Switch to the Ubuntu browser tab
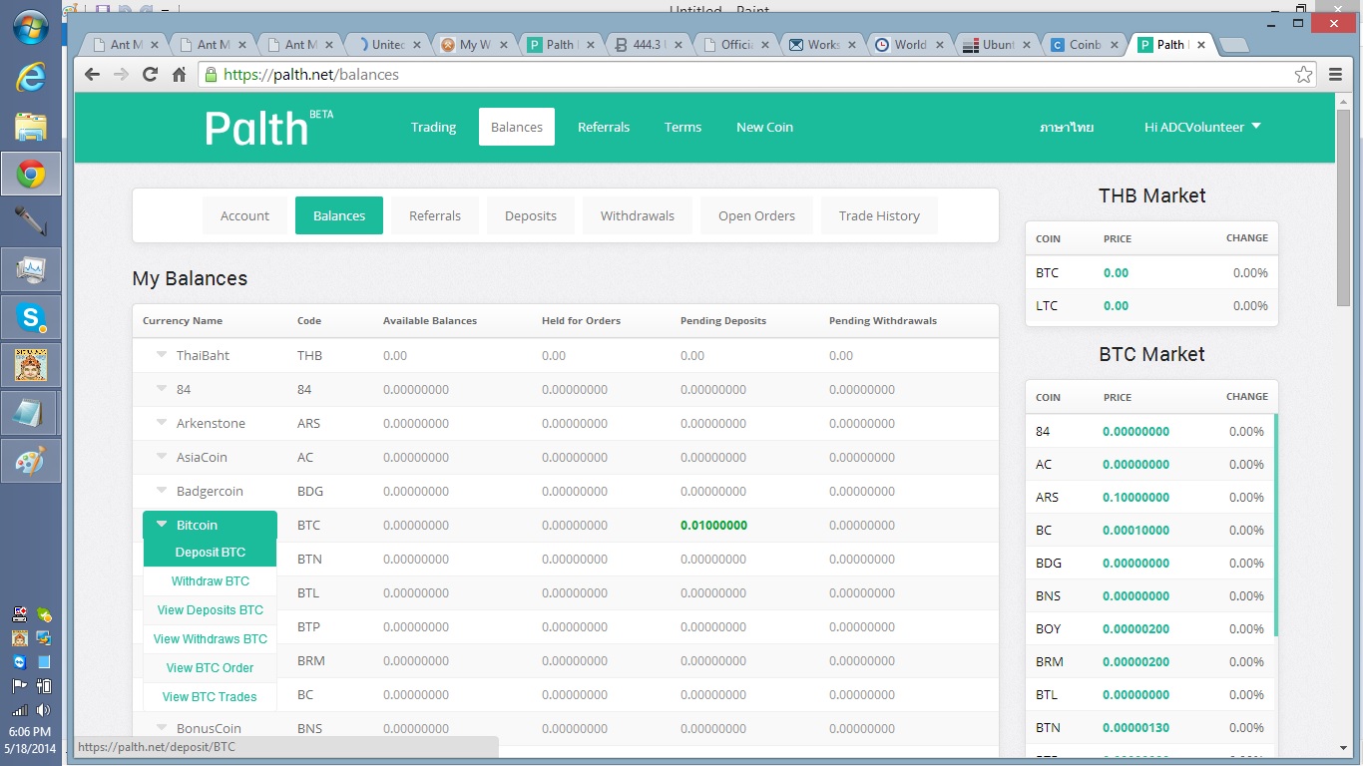The image size is (1363, 766). point(998,45)
